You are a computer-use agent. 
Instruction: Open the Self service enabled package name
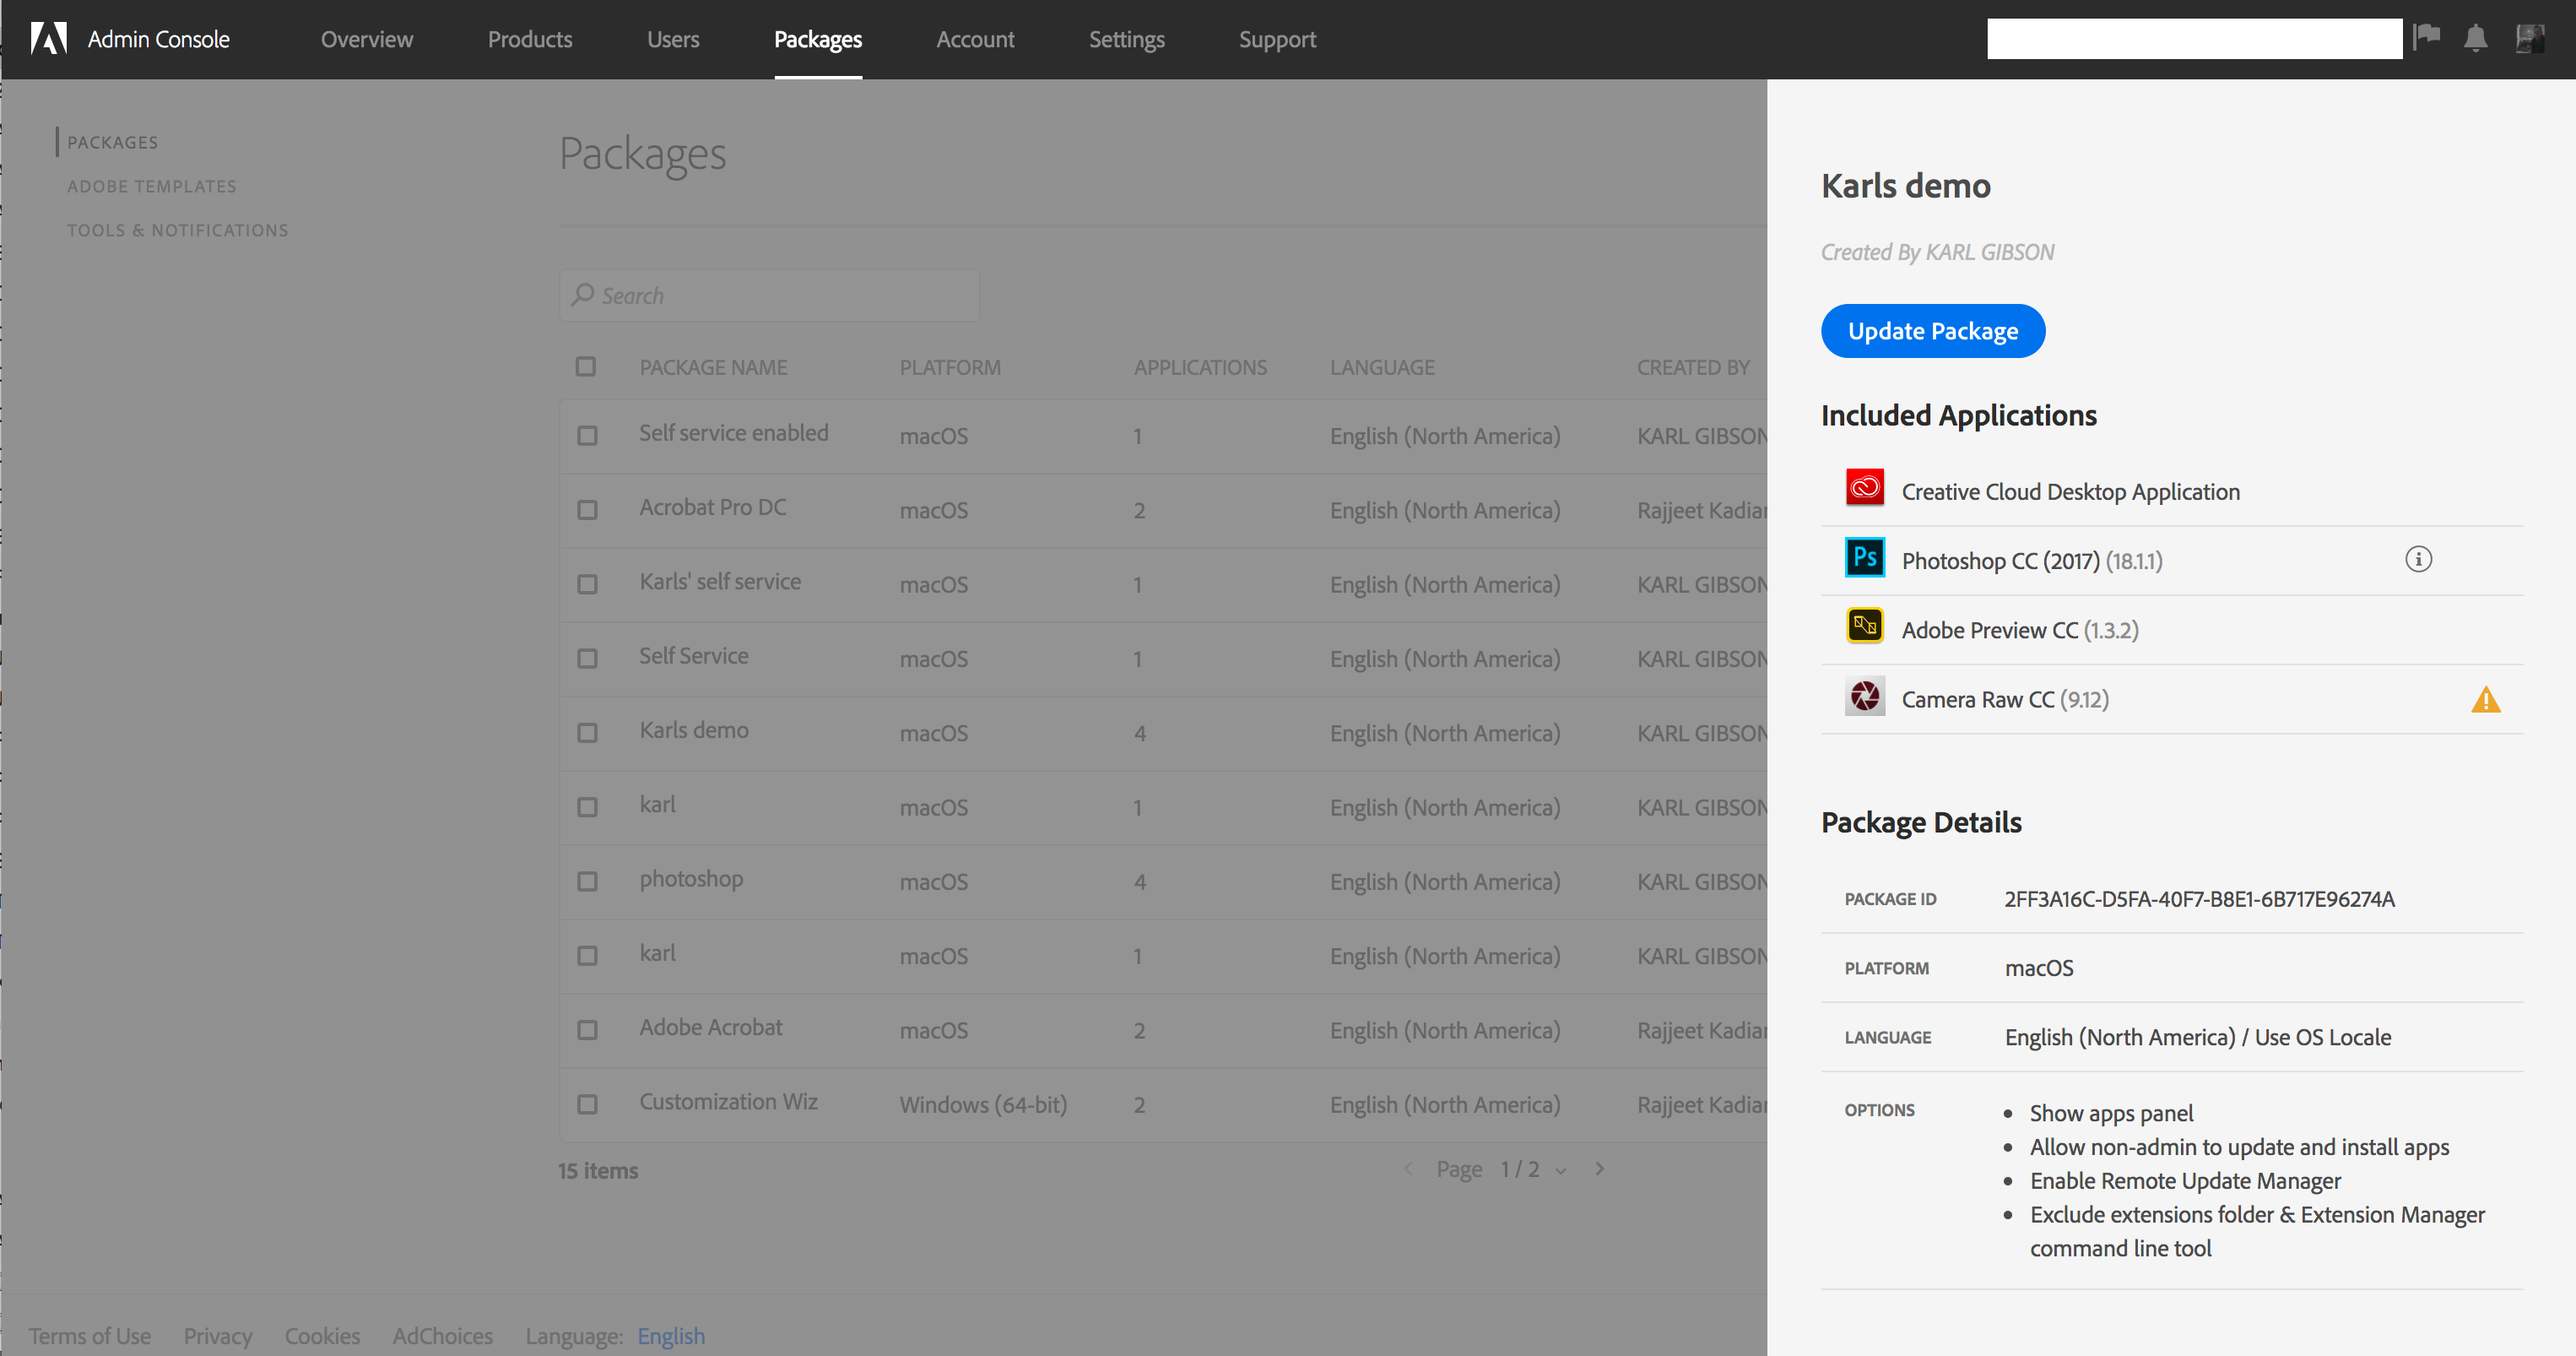(x=734, y=433)
